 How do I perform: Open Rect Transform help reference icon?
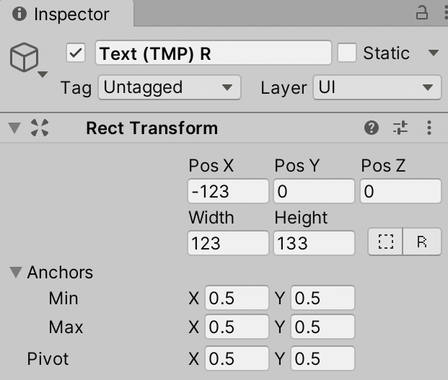coord(372,128)
